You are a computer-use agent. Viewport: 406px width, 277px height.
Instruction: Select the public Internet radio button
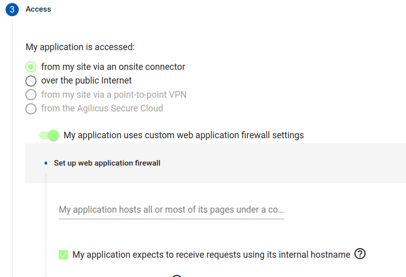click(x=31, y=81)
